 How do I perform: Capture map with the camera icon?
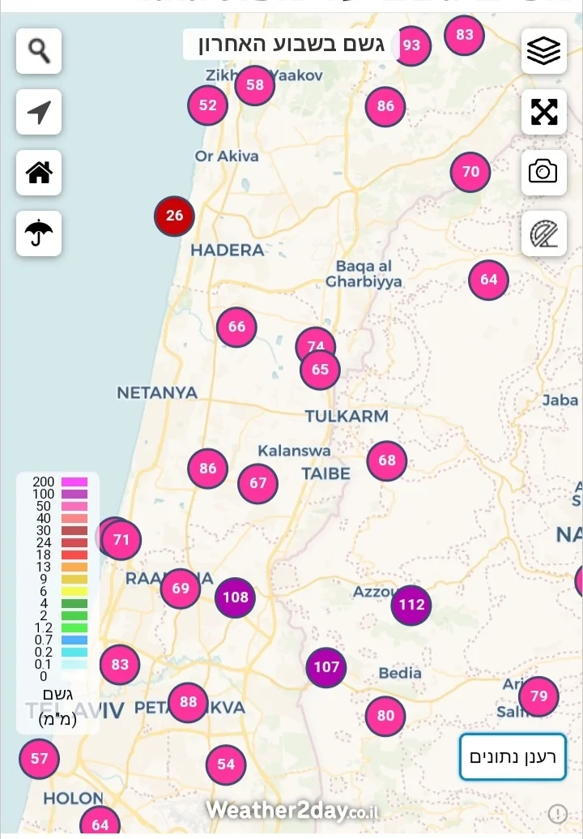[543, 172]
